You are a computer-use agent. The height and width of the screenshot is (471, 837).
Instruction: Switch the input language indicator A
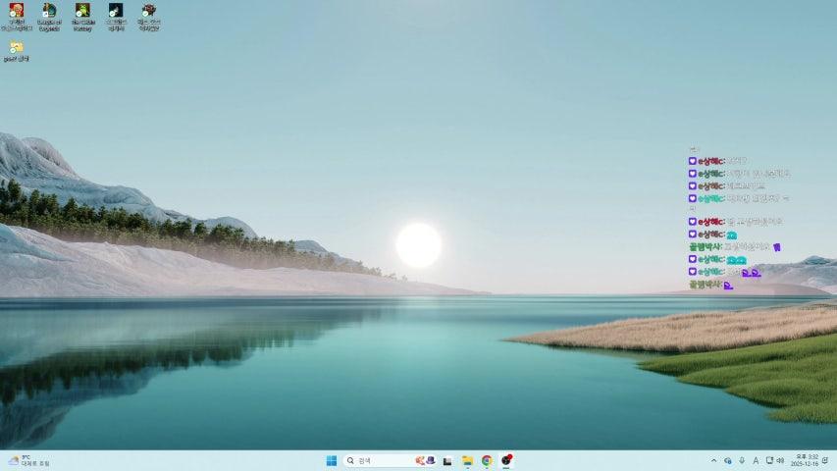tap(755, 460)
